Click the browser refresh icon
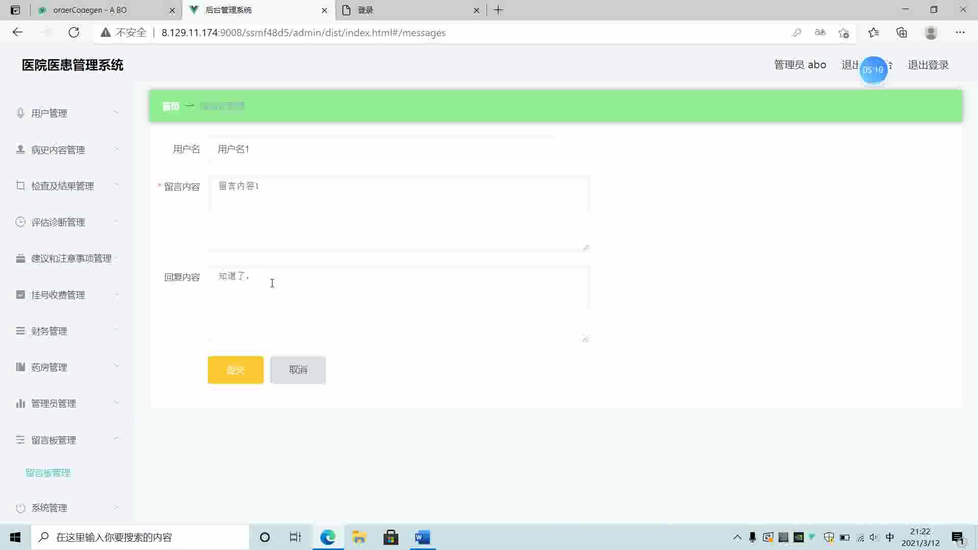 point(74,33)
